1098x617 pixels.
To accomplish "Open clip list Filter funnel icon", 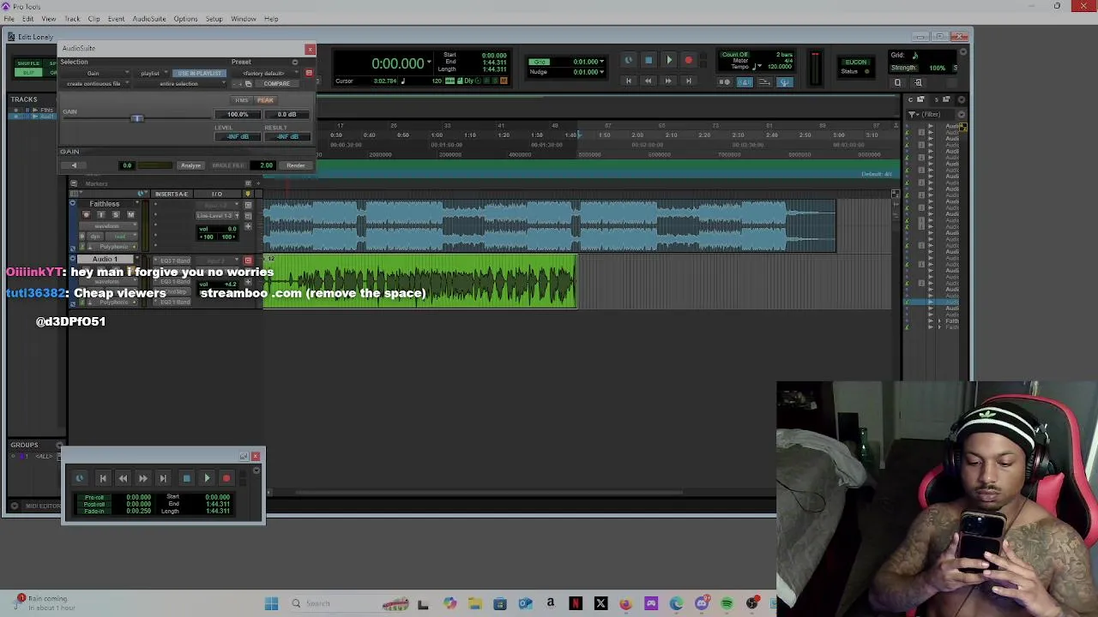I will tap(914, 114).
